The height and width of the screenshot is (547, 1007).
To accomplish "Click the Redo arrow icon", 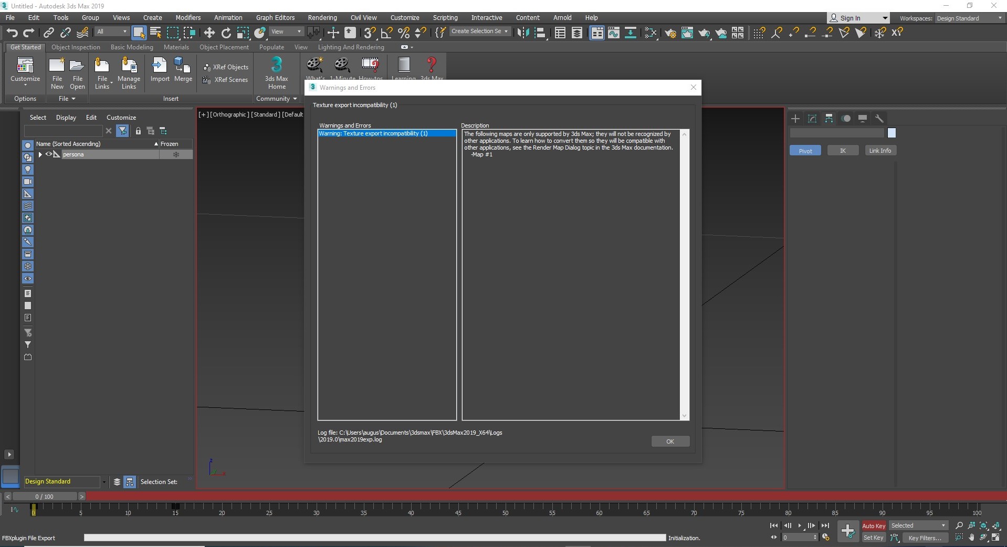I will tap(29, 33).
